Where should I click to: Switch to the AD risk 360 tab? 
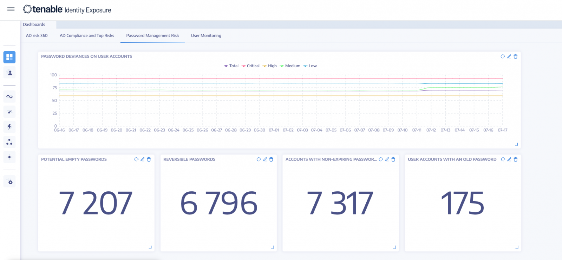pos(37,36)
